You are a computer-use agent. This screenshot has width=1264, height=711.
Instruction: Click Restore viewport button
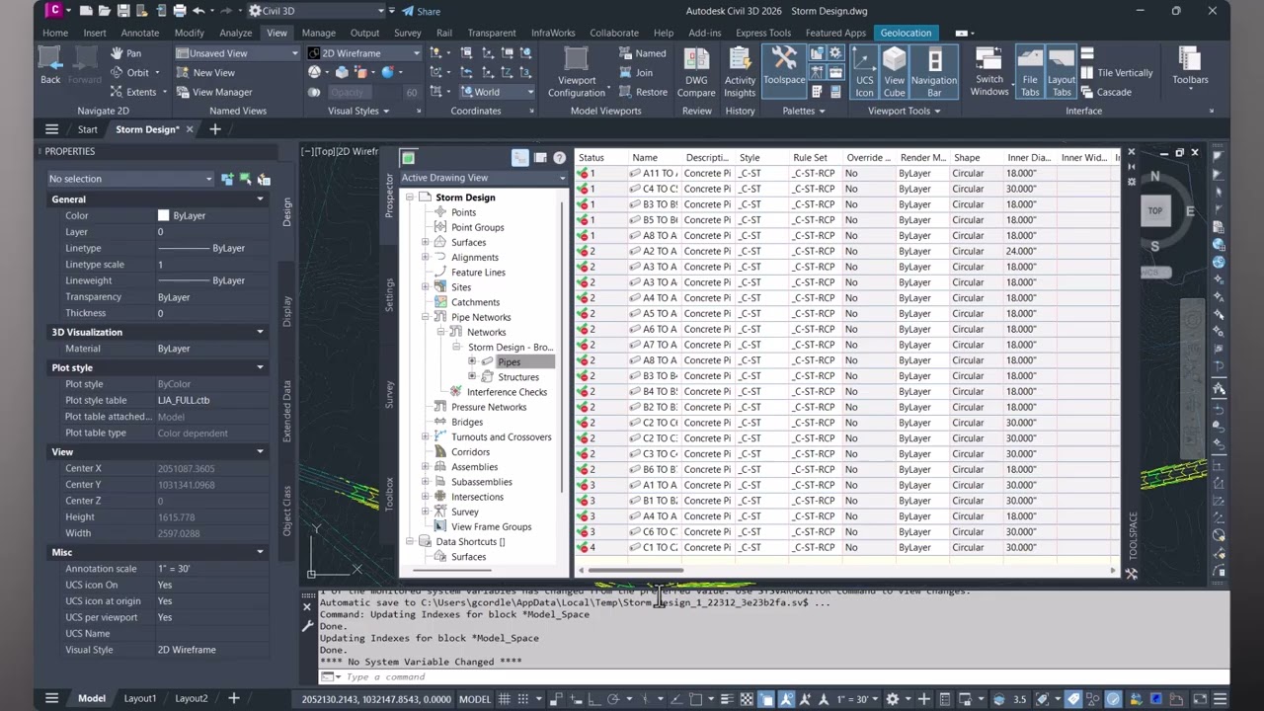[x=644, y=92]
